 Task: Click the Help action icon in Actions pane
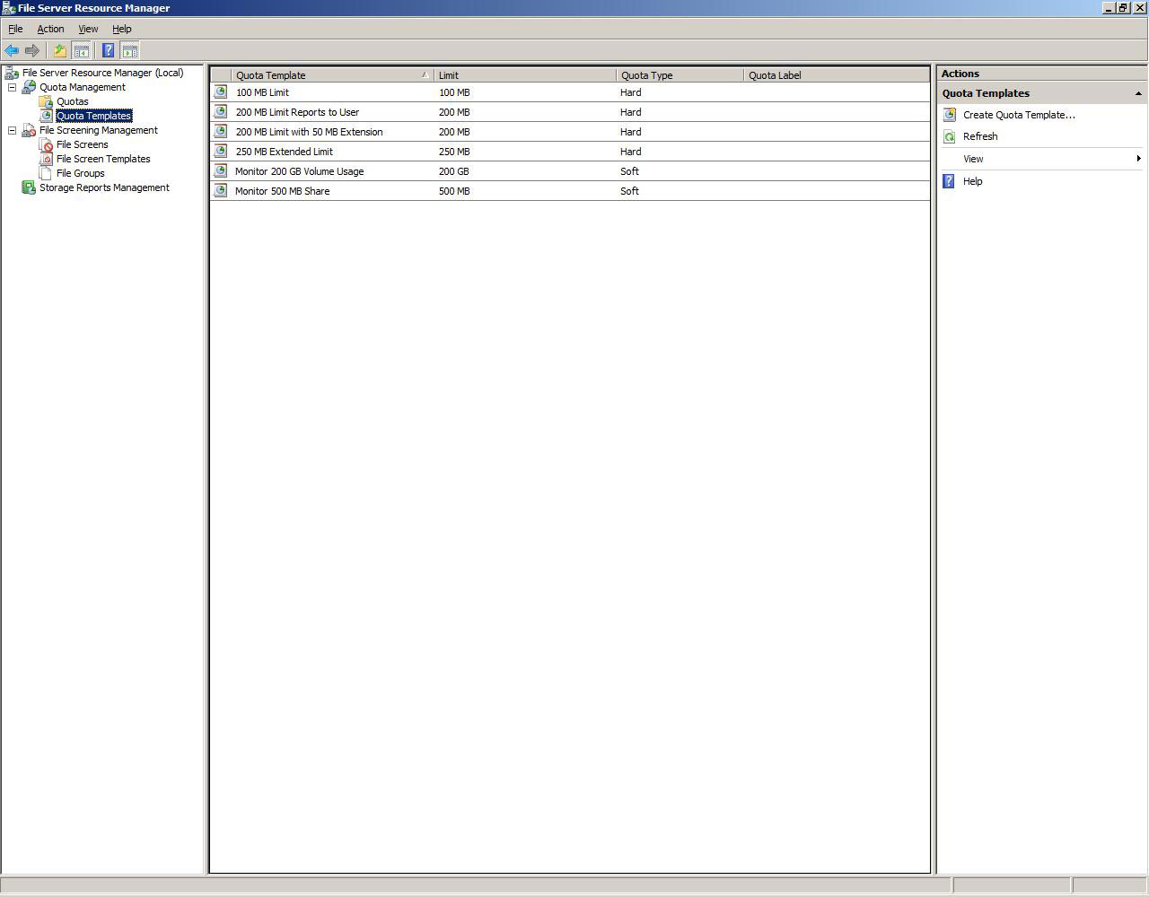coord(949,181)
